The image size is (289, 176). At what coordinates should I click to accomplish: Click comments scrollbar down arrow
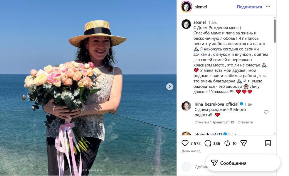pyautogui.click(x=275, y=133)
